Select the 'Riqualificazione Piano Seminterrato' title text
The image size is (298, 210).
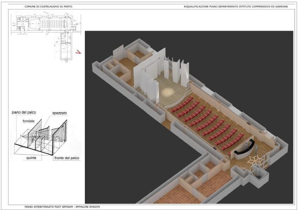236,6
